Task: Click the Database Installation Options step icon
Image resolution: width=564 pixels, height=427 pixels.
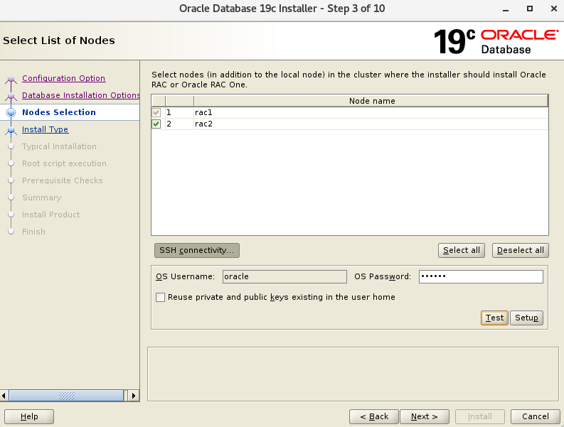Action: click(11, 96)
